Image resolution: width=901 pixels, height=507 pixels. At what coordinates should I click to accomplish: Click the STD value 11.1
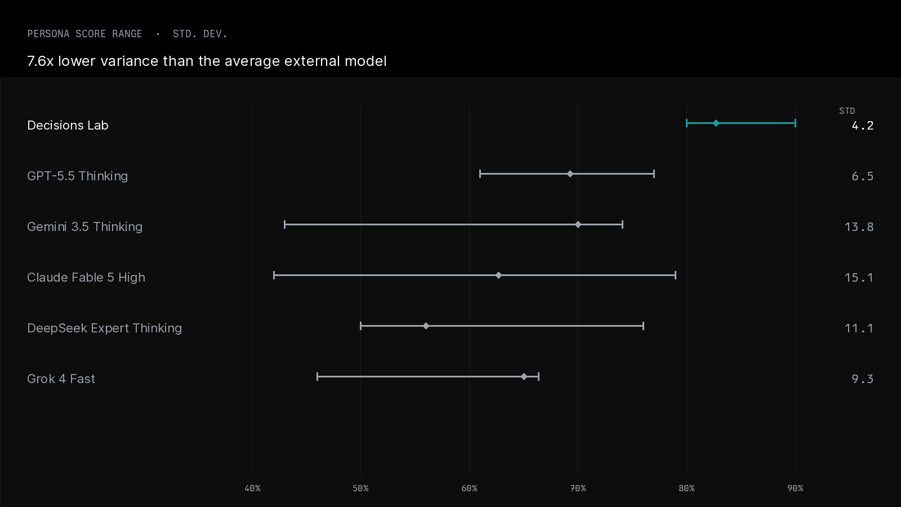tap(859, 328)
